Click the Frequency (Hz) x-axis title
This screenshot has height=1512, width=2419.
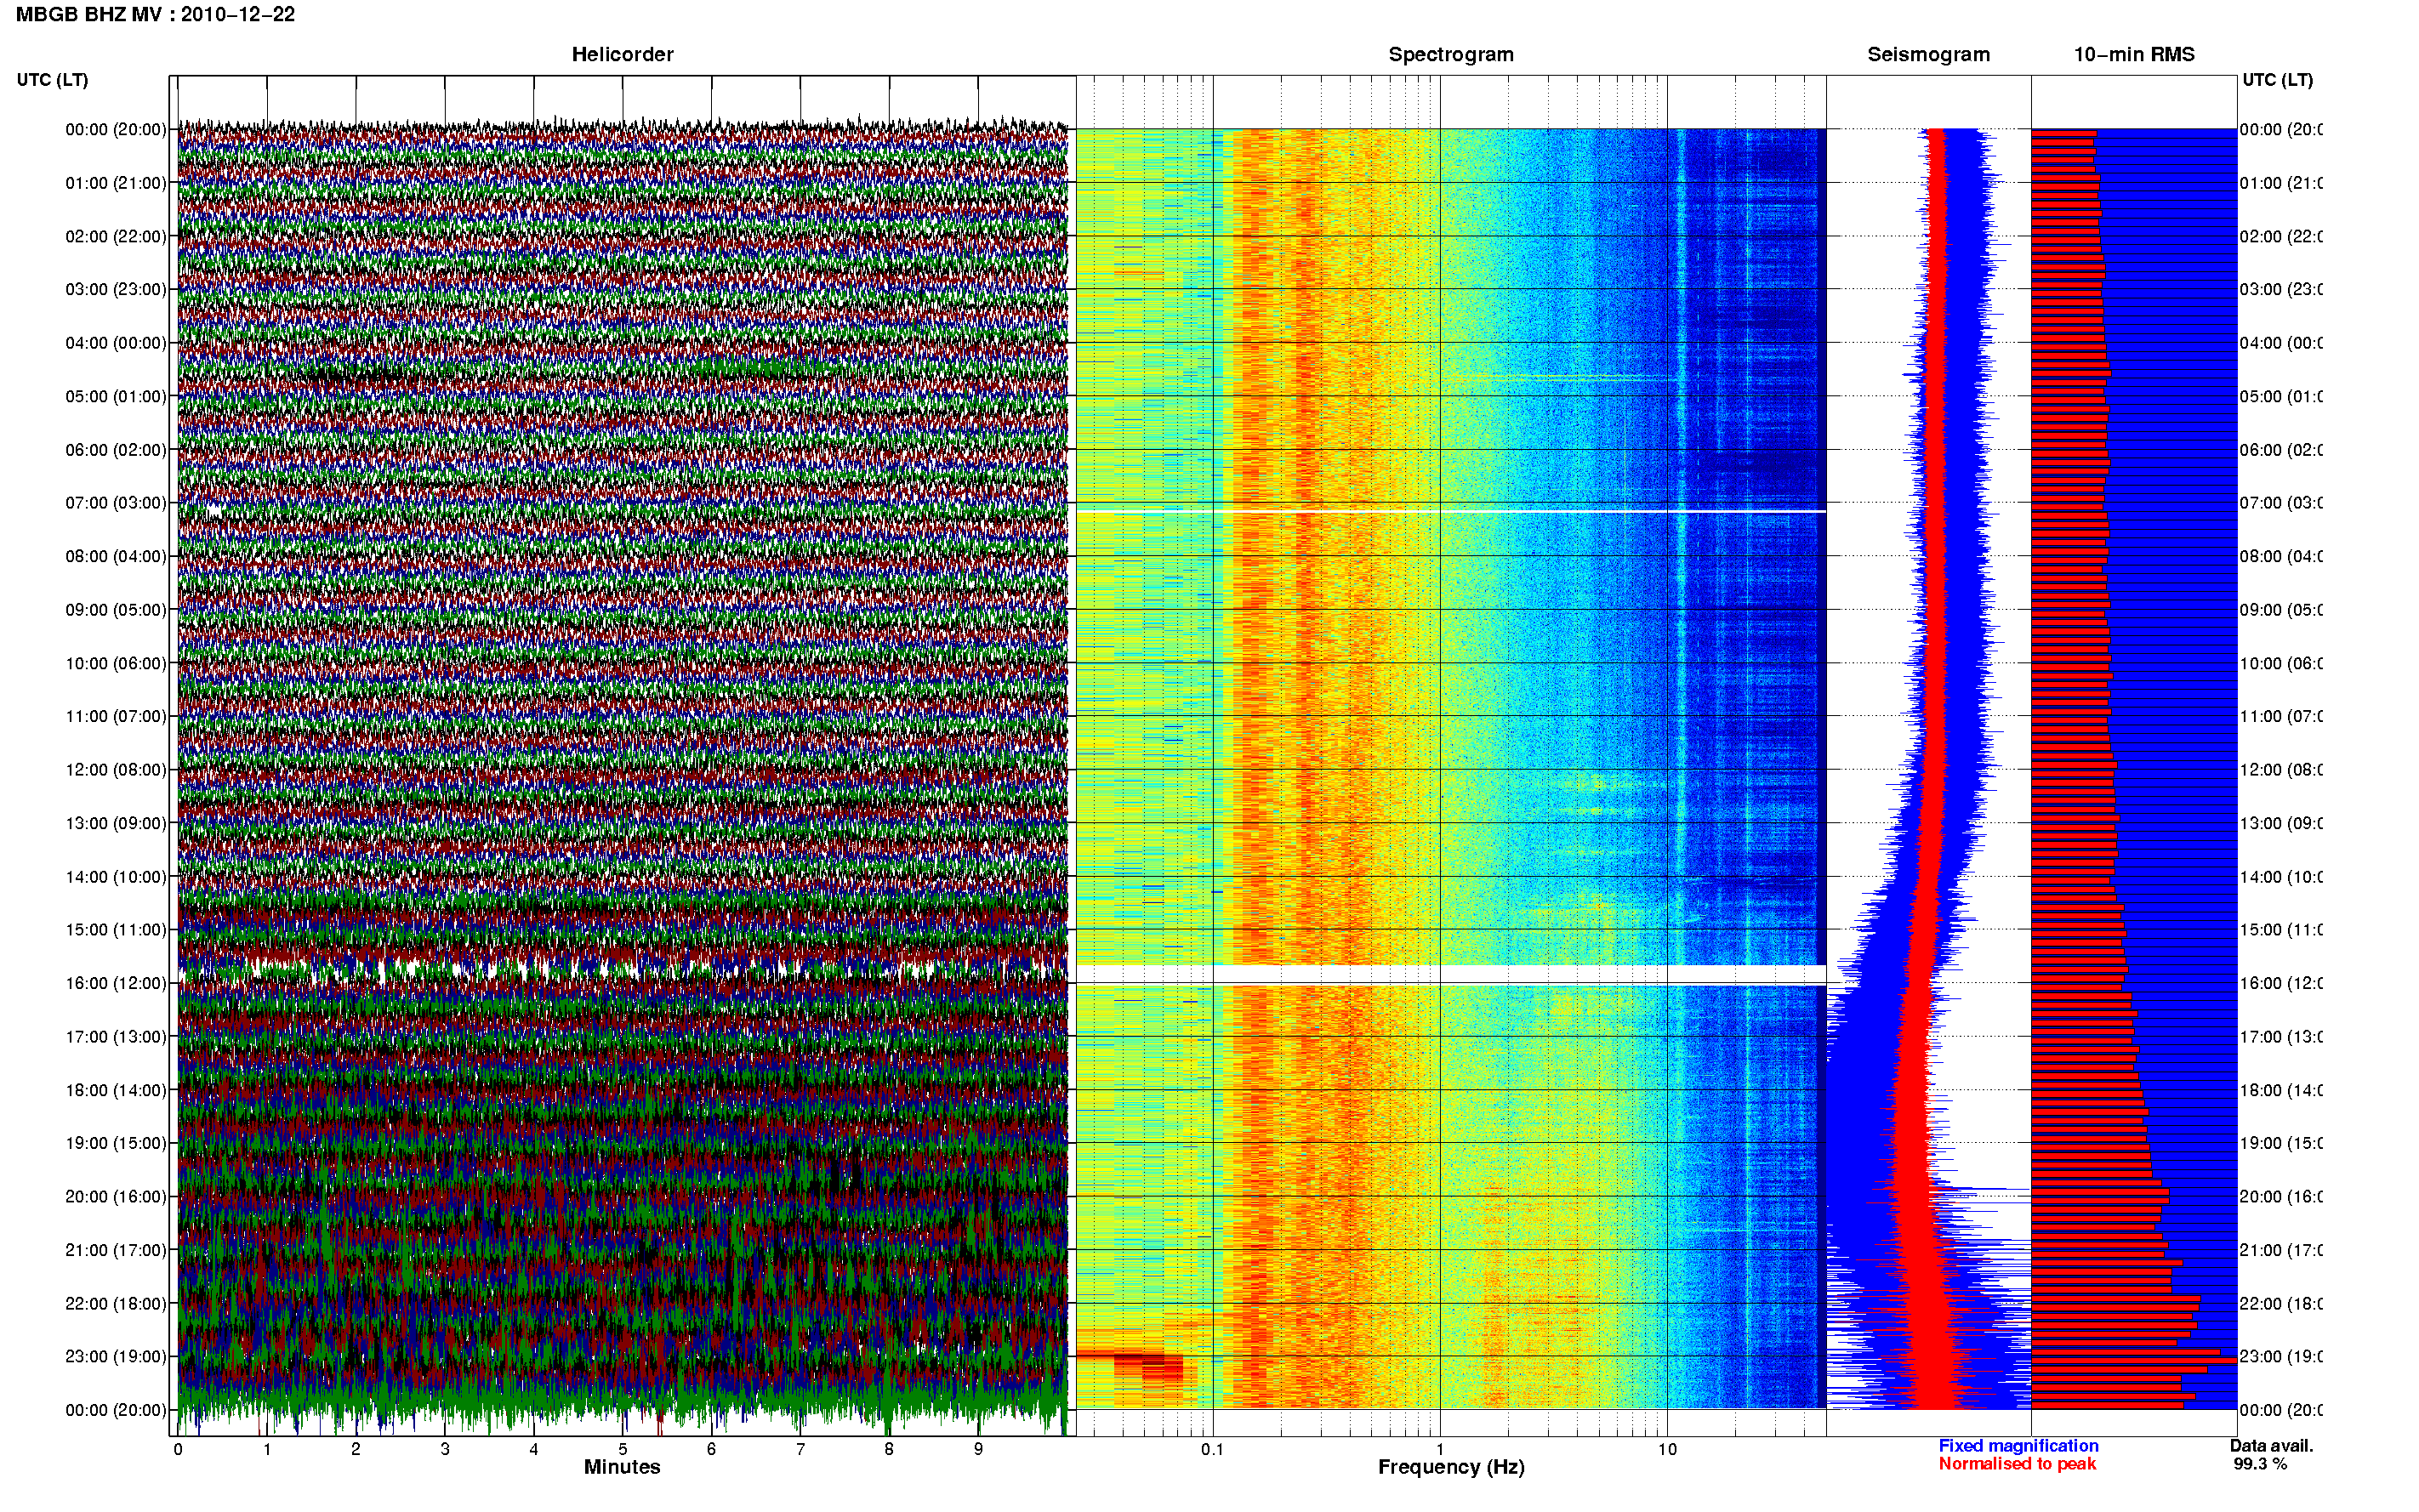(1451, 1467)
